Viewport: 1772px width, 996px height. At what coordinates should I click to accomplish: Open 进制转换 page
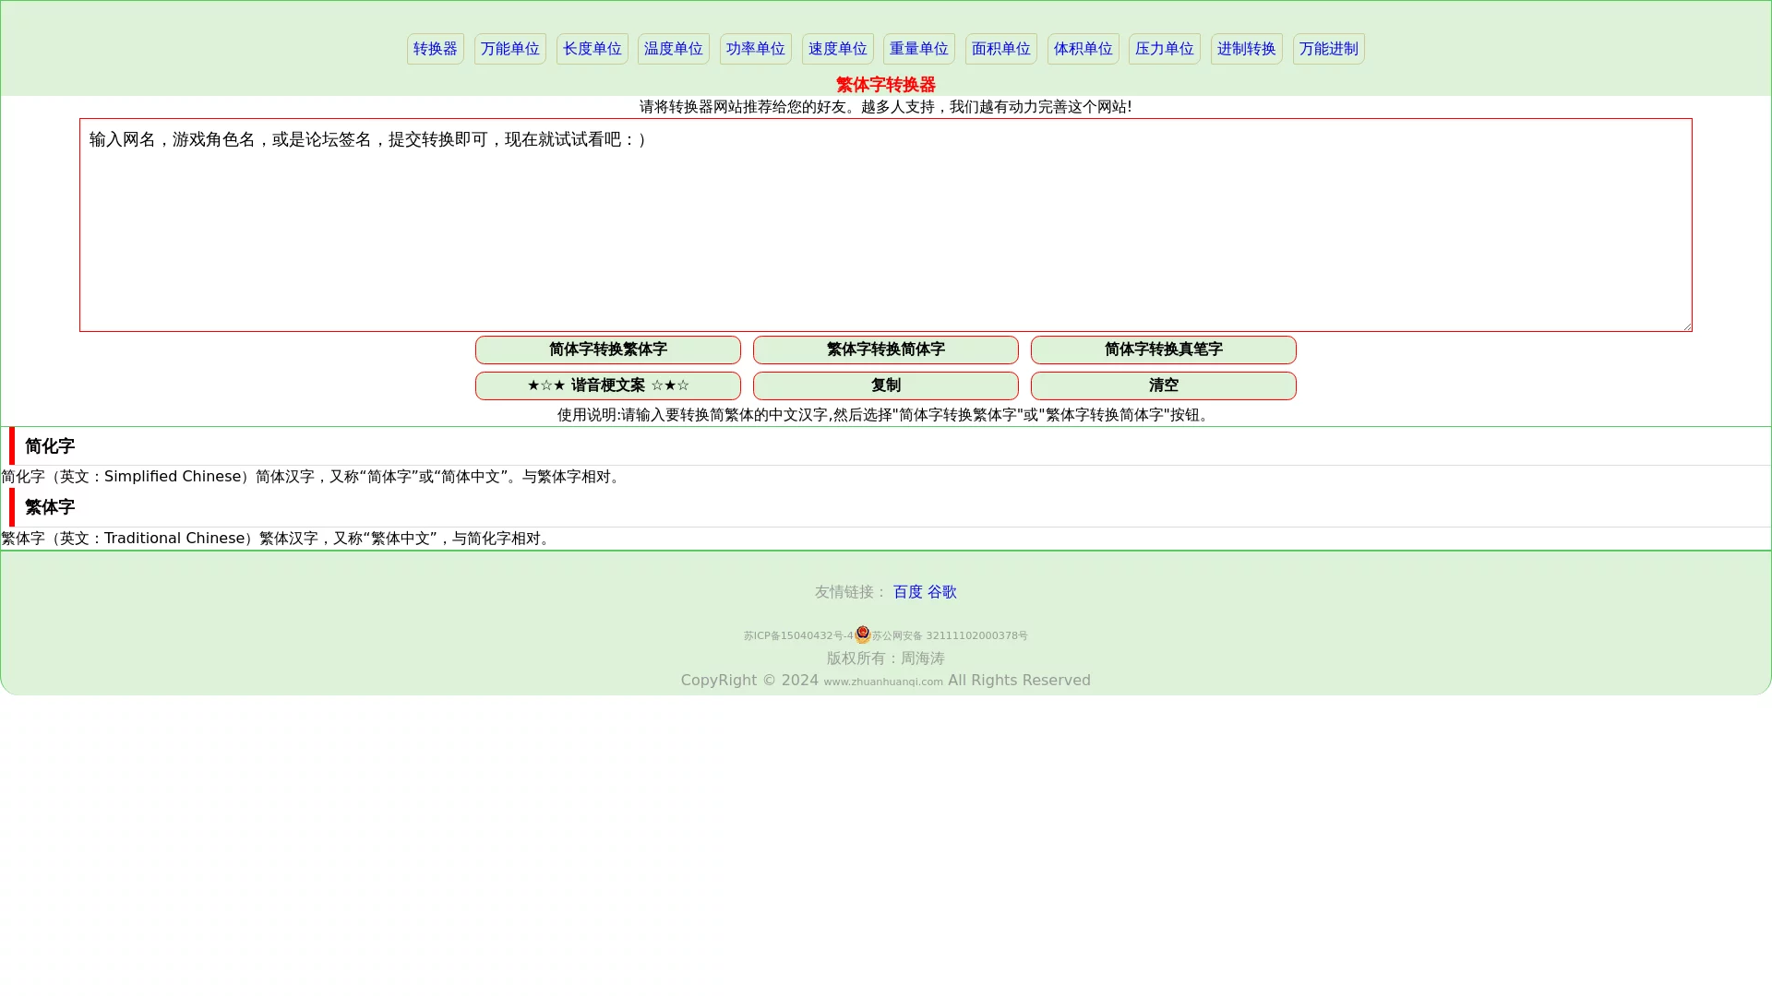coord(1246,49)
